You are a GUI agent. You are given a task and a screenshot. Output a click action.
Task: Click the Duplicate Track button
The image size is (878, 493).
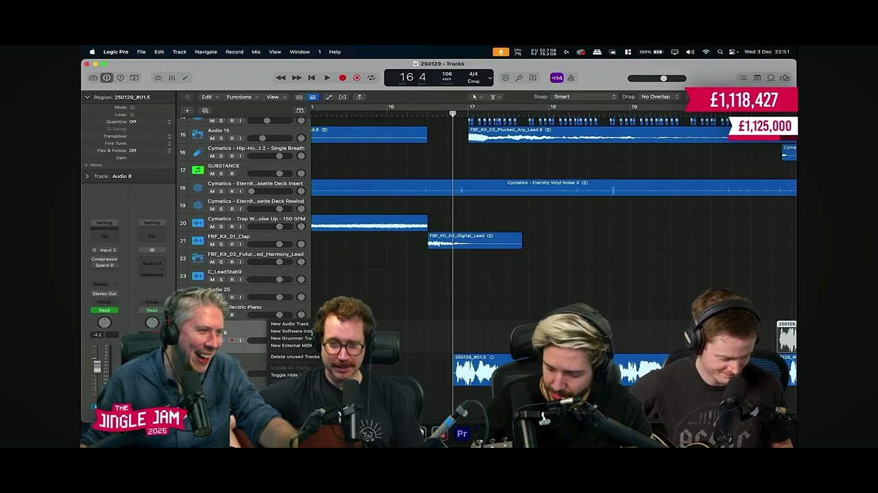(205, 110)
